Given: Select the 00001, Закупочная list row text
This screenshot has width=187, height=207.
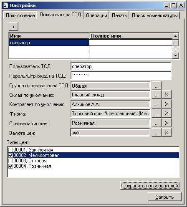Looking at the screenshot, I should click(33, 150).
